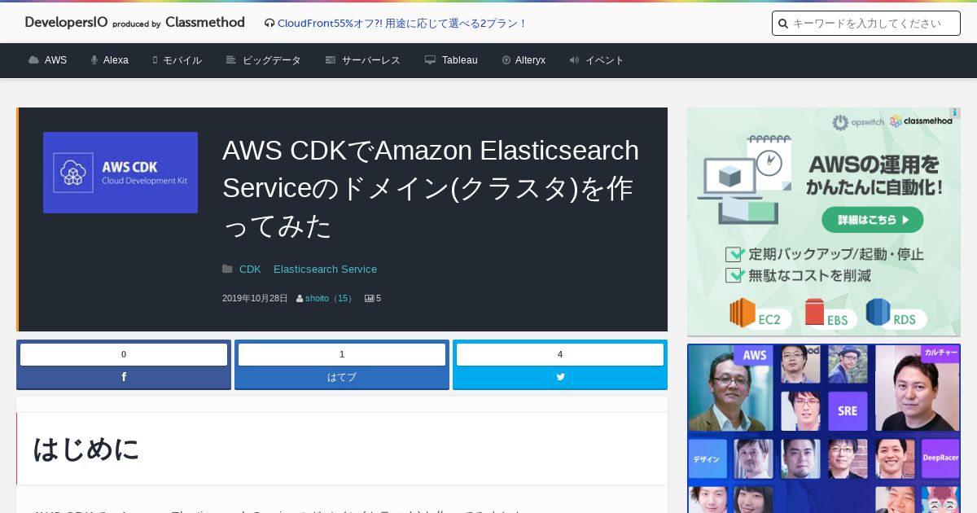Click the bar chart icon by count 5
This screenshot has width=977, height=513.
(x=369, y=299)
